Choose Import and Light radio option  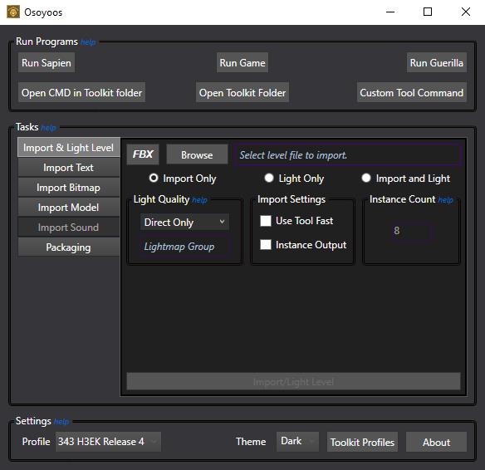point(366,178)
